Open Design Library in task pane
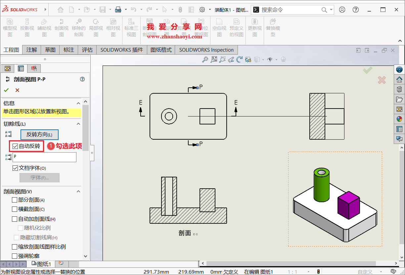 click(399, 89)
